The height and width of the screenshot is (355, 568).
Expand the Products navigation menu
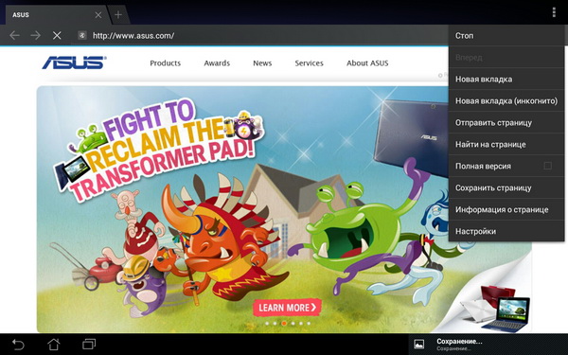[165, 63]
